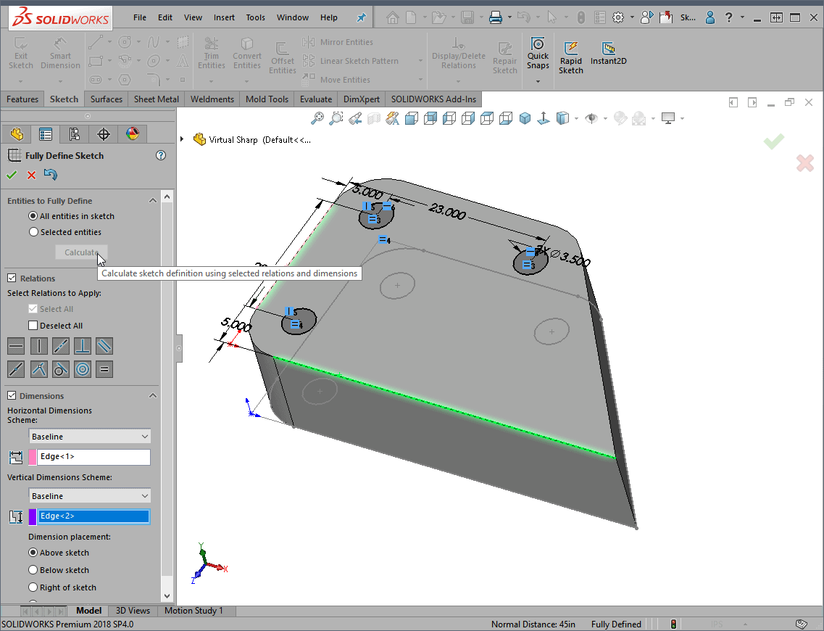Click the Quick Snaps tool
The image size is (824, 631).
click(538, 53)
